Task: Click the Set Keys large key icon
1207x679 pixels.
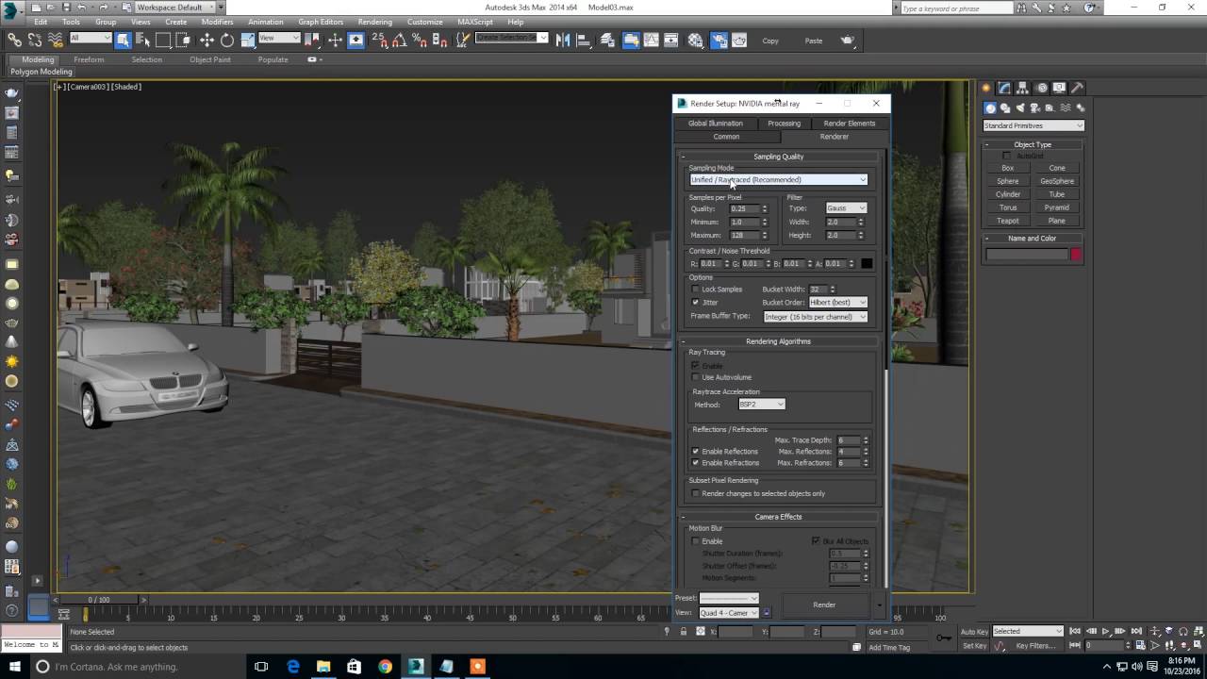Action: 943,638
